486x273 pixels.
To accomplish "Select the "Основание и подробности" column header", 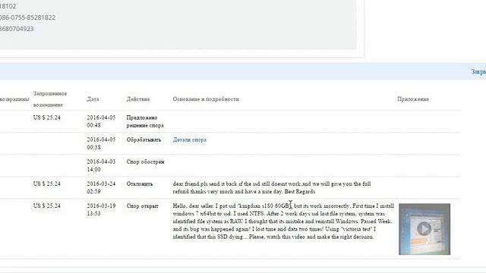I will click(206, 99).
